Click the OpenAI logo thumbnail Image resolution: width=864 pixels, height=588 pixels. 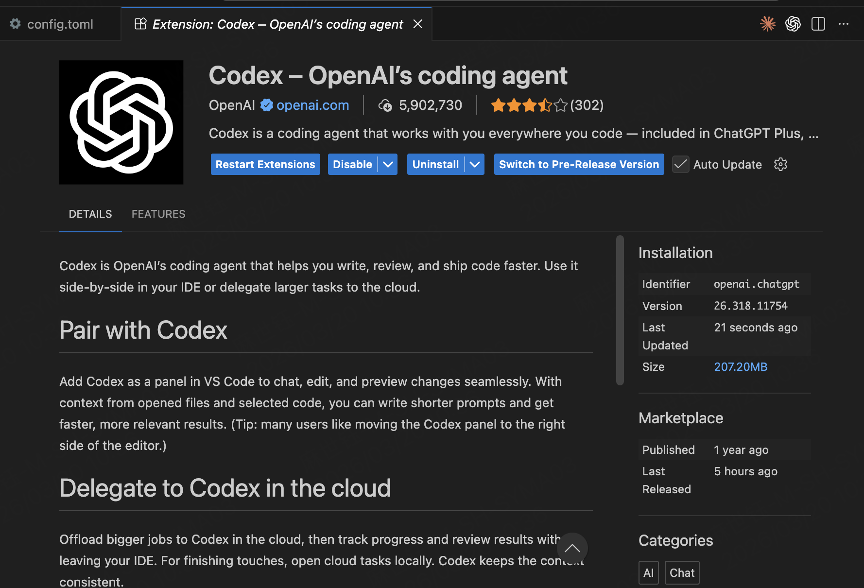pos(121,122)
